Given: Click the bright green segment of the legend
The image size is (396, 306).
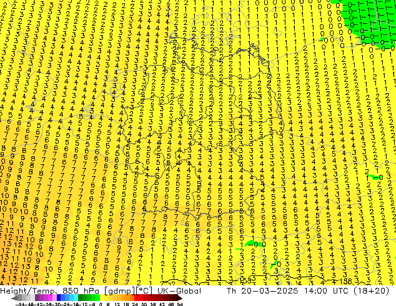Looking at the screenshot, I should [x=97, y=298].
